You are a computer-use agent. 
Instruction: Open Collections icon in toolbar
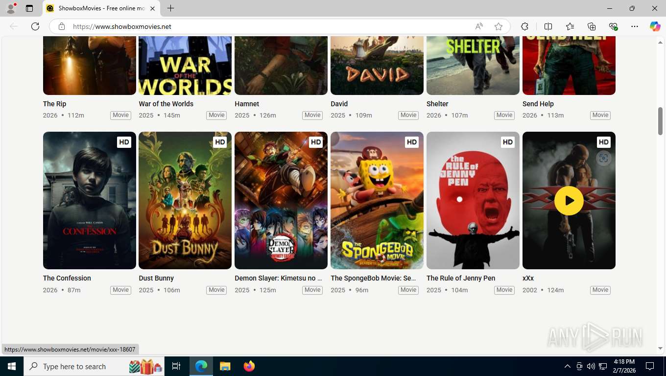[592, 26]
